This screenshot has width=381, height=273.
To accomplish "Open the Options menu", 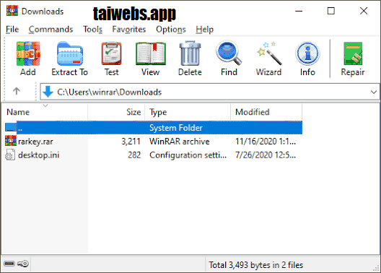I will 171,30.
